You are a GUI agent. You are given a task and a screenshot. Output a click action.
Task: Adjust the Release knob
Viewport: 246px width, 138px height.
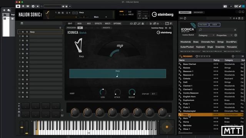[x=132, y=92]
